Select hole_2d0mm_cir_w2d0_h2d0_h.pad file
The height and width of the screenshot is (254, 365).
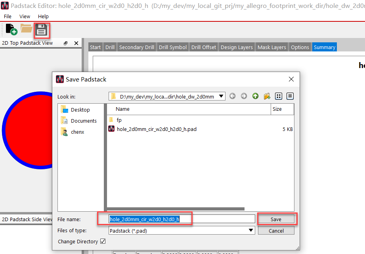(157, 129)
